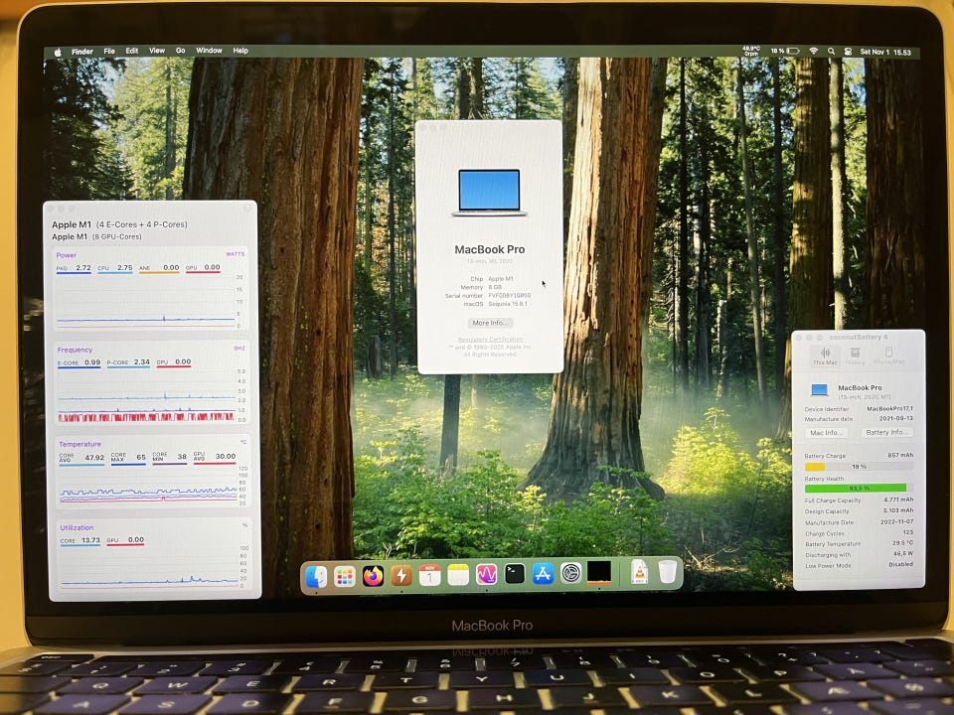The height and width of the screenshot is (715, 954).
Task: Select This Mac tab in coconutBattery
Action: (825, 356)
